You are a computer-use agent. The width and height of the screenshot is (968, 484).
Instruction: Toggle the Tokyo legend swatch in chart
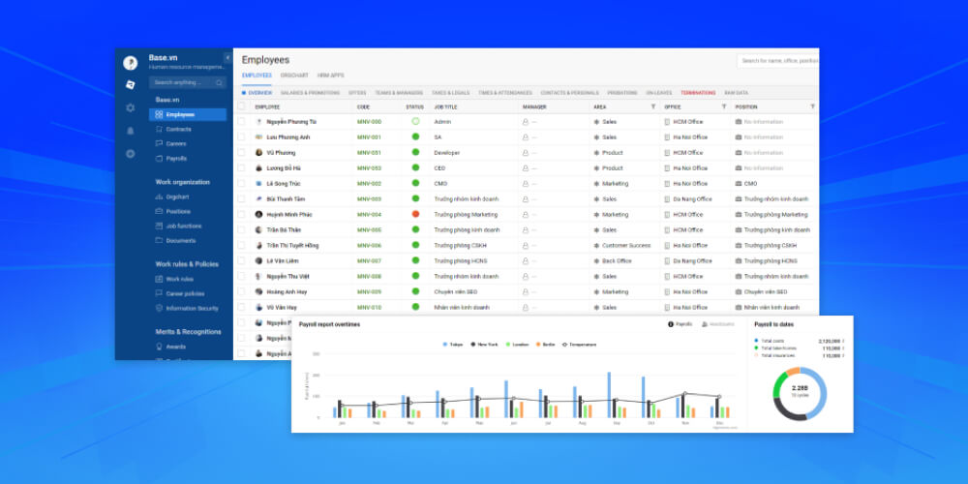(x=445, y=344)
